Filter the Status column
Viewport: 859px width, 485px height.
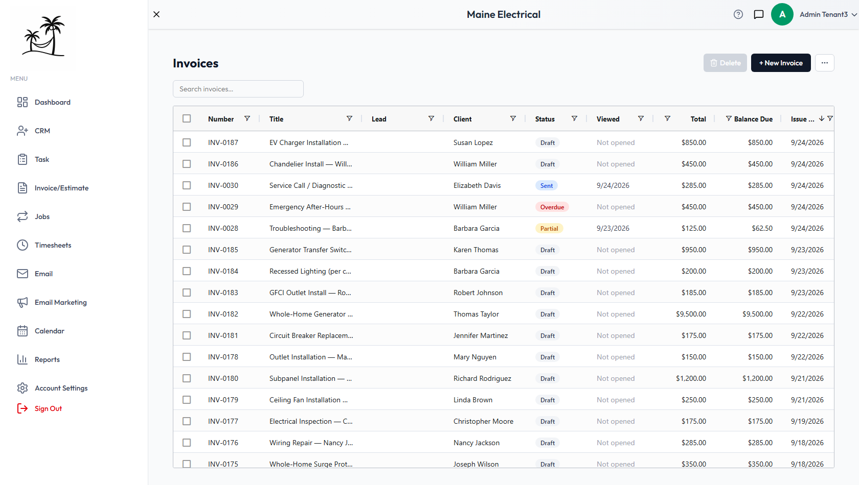coord(574,118)
